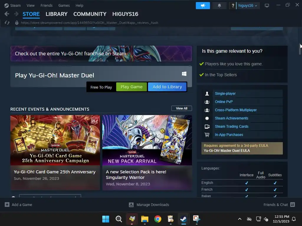Click View All events button

181,108
